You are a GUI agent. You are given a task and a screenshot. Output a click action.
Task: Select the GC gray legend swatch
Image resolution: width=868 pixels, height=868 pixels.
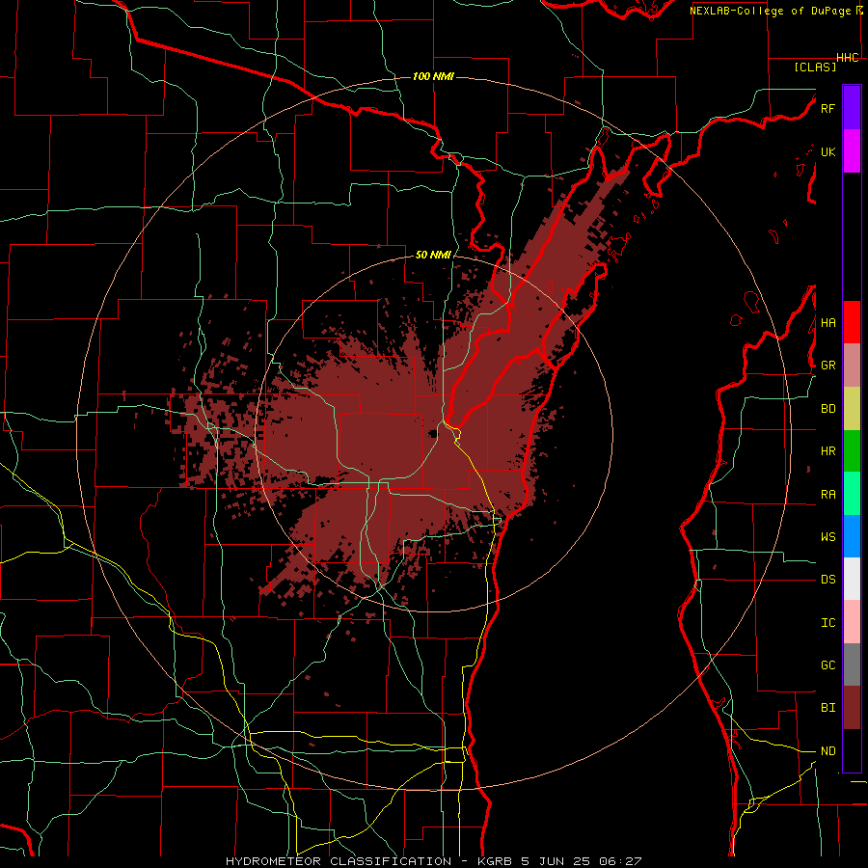pyautogui.click(x=852, y=665)
